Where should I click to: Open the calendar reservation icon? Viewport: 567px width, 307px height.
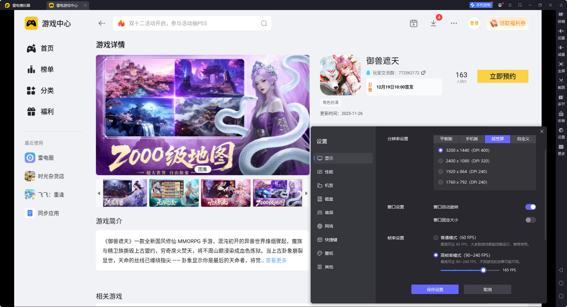pos(414,23)
